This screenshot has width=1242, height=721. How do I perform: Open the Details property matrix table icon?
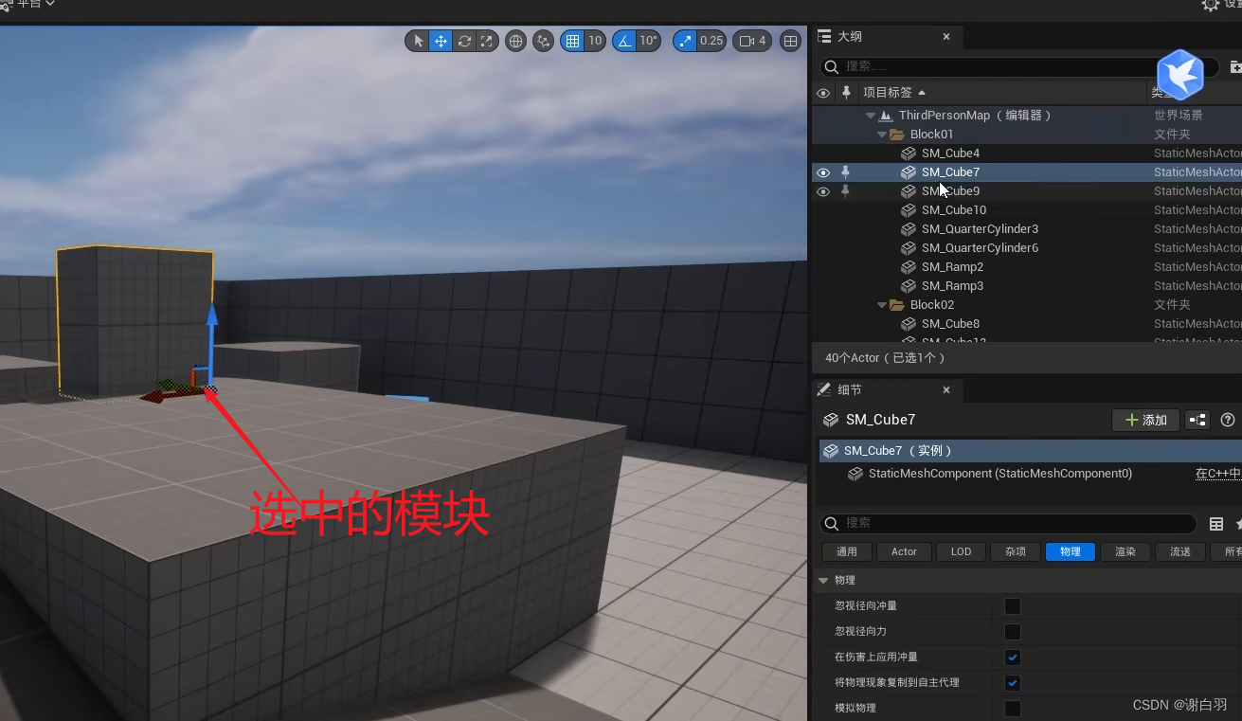click(x=1216, y=524)
